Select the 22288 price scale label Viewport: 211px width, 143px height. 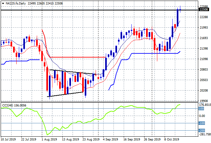tap(204, 17)
